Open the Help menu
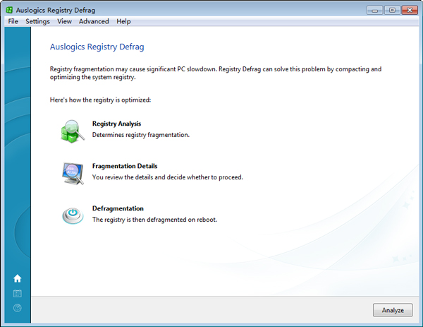This screenshot has width=423, height=327. (123, 21)
